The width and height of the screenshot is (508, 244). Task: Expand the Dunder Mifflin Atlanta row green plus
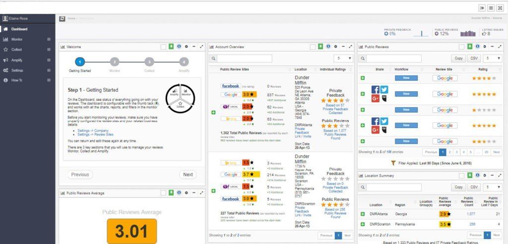click(213, 112)
